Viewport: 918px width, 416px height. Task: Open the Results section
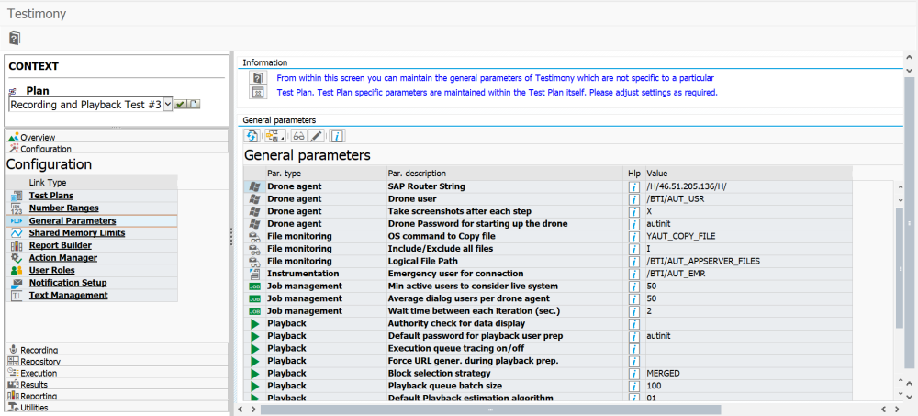pos(116,385)
